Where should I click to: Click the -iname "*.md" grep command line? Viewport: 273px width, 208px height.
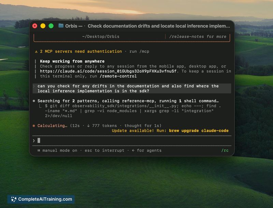point(129,111)
